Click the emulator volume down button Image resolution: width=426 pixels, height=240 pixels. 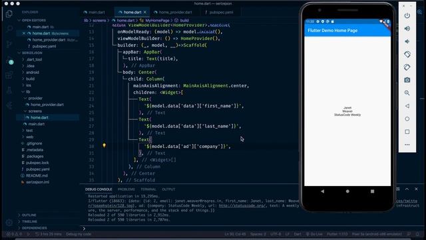[407, 41]
